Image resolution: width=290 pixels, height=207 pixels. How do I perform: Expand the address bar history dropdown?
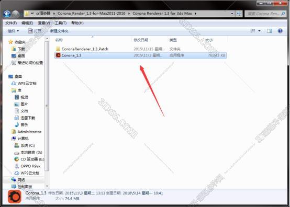tap(232, 14)
